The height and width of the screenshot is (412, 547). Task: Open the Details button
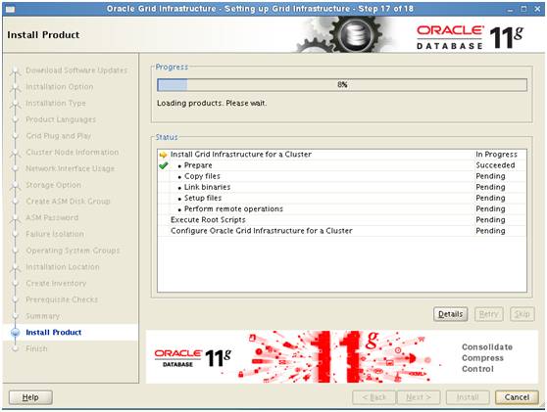(x=450, y=314)
